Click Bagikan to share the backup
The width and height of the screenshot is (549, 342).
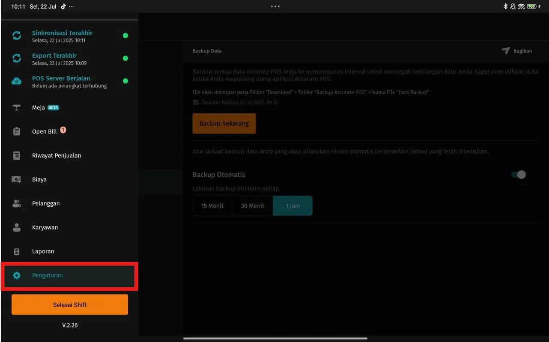[517, 51]
